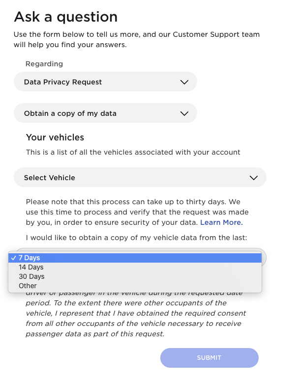
Task: Expand the Obtain a copy of my data dropdown
Action: (x=105, y=113)
